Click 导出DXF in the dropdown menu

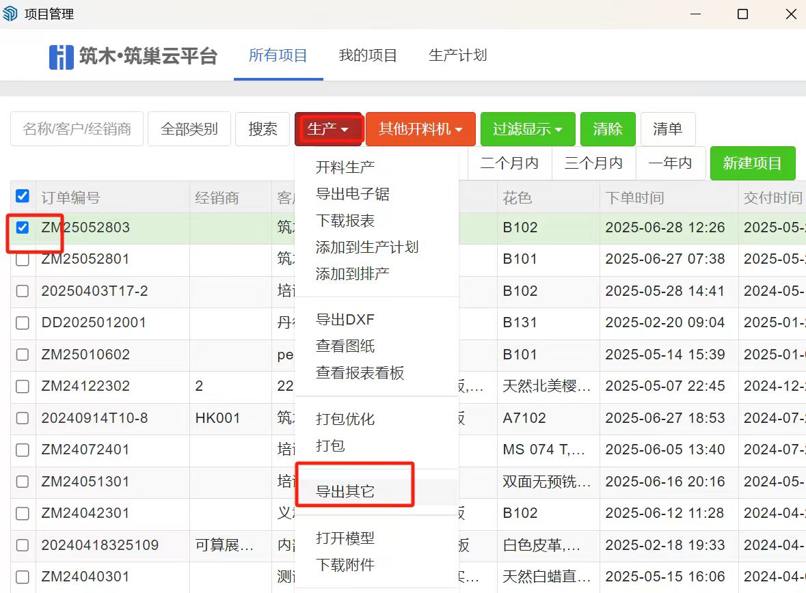click(x=345, y=320)
